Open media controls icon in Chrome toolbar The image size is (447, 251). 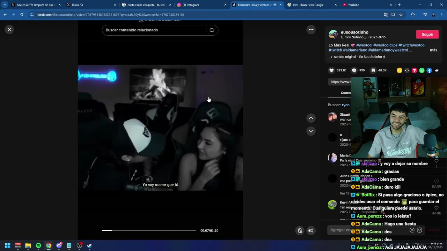coord(425,15)
